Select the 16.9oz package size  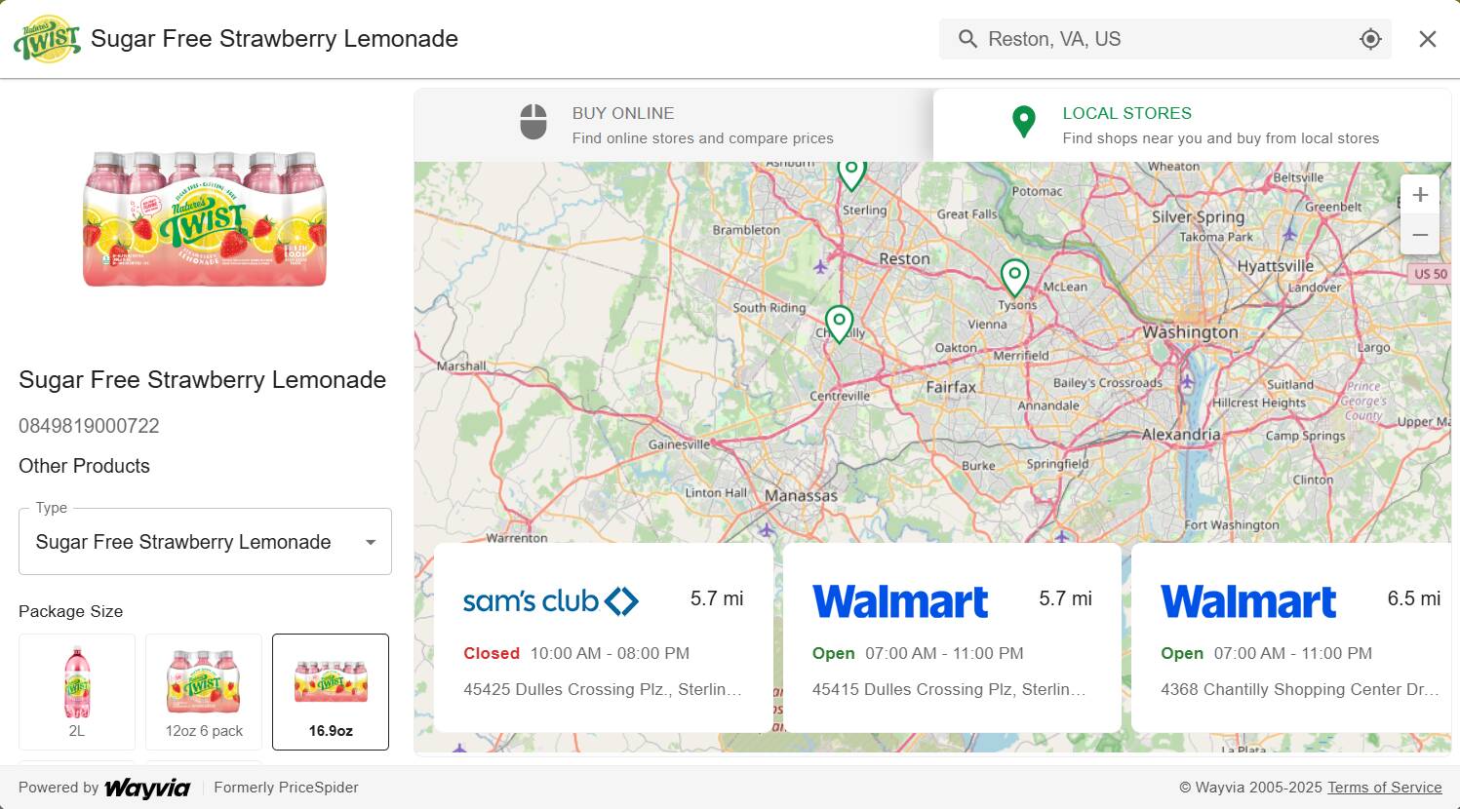331,691
